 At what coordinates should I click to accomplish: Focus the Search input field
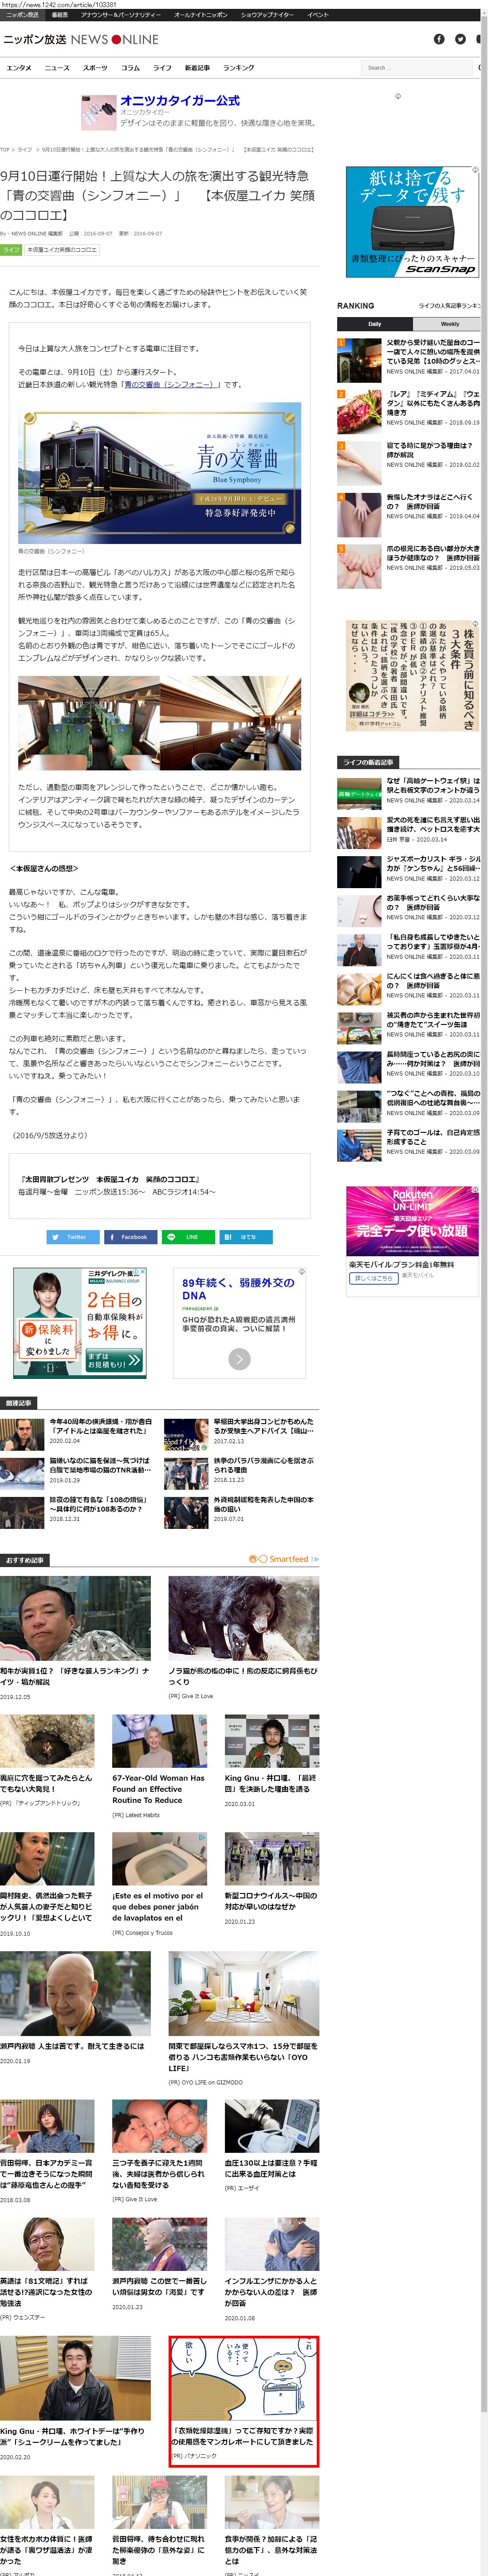[417, 68]
